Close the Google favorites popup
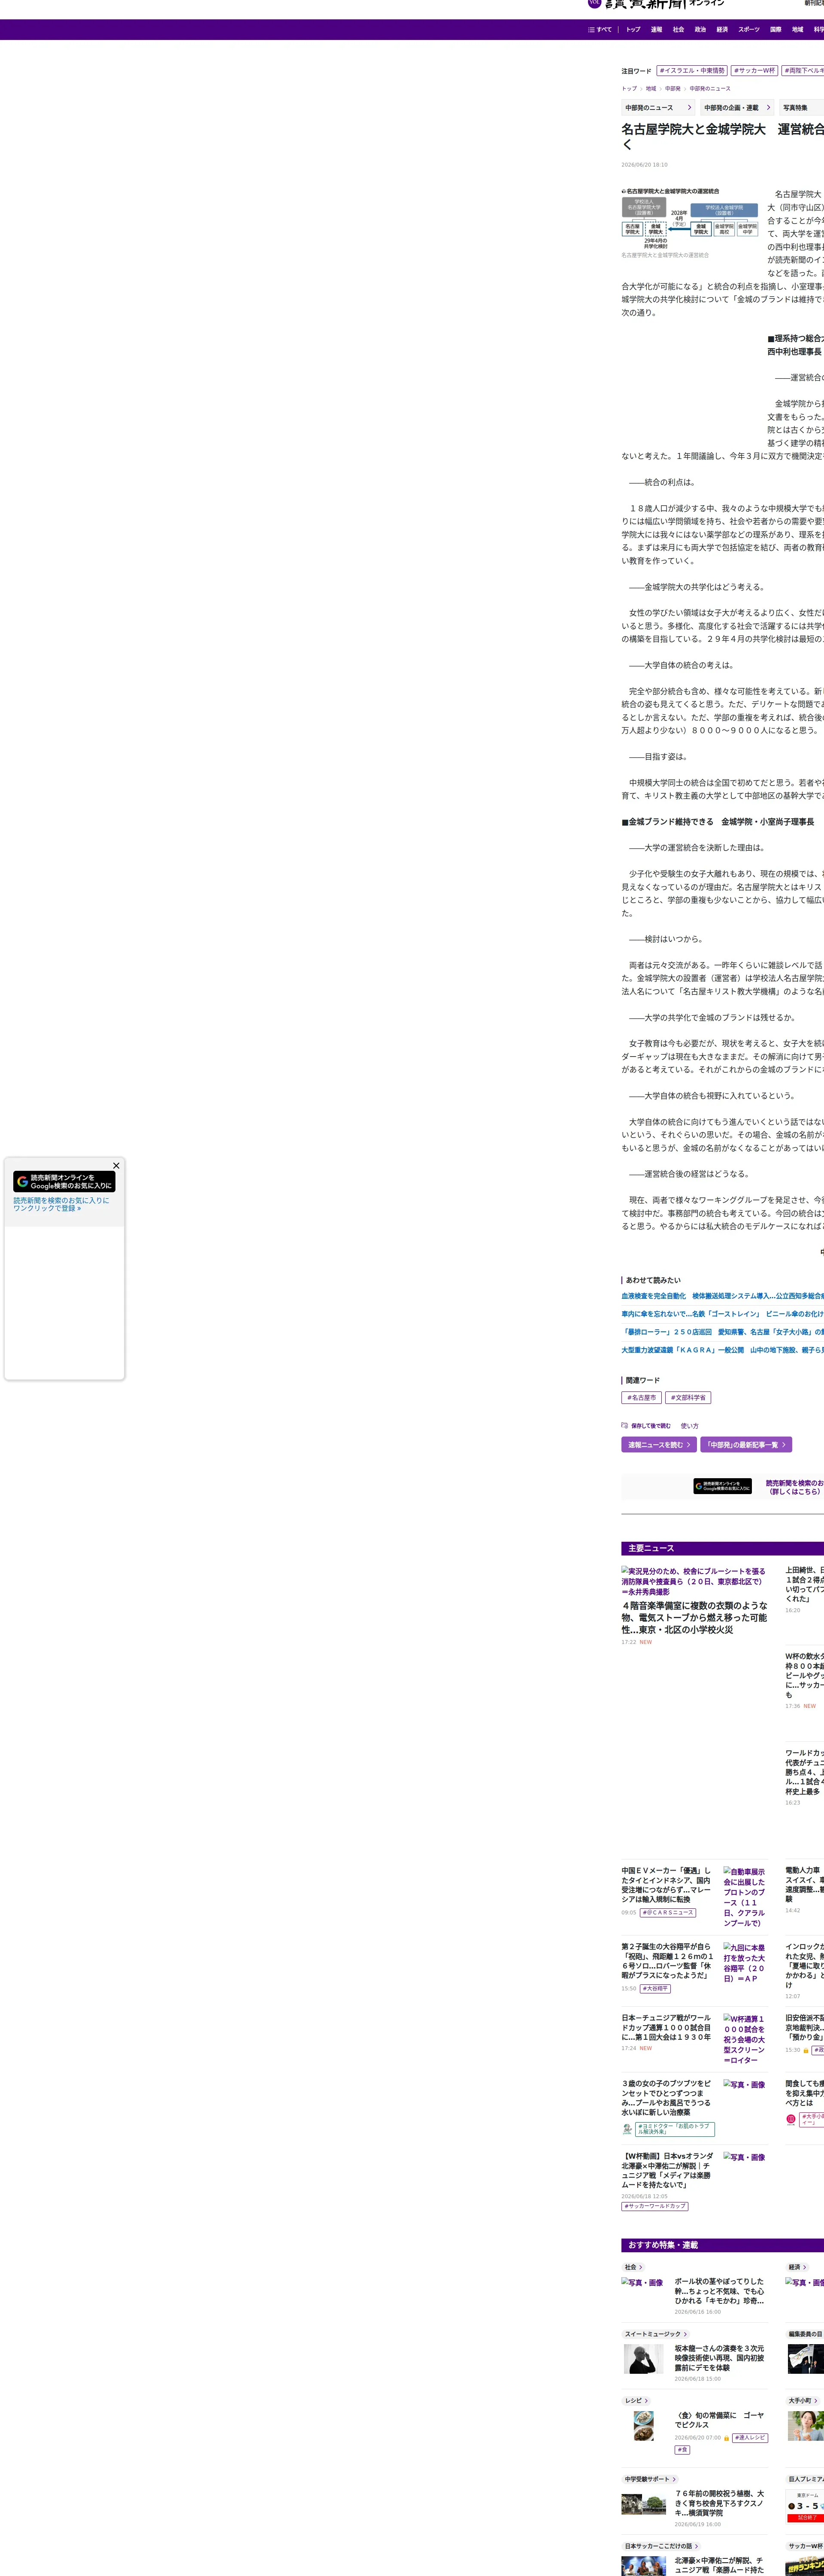824x2576 pixels. [116, 1165]
